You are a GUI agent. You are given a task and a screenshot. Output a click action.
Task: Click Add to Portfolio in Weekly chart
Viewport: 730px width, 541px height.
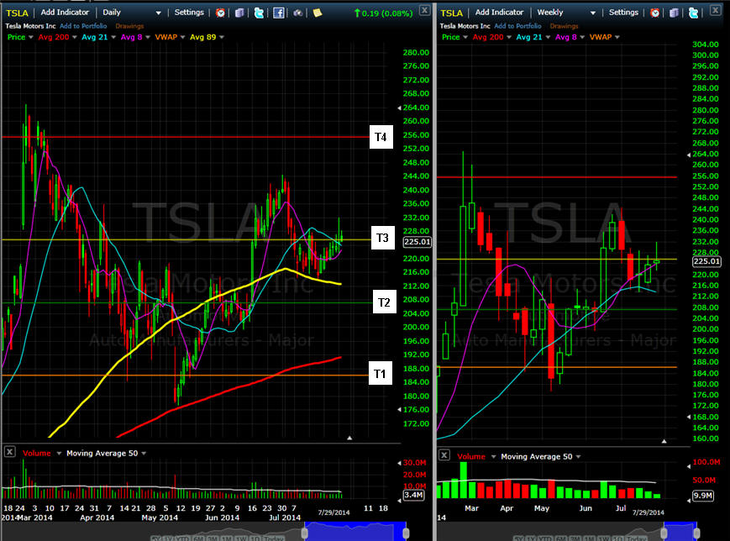coord(517,26)
